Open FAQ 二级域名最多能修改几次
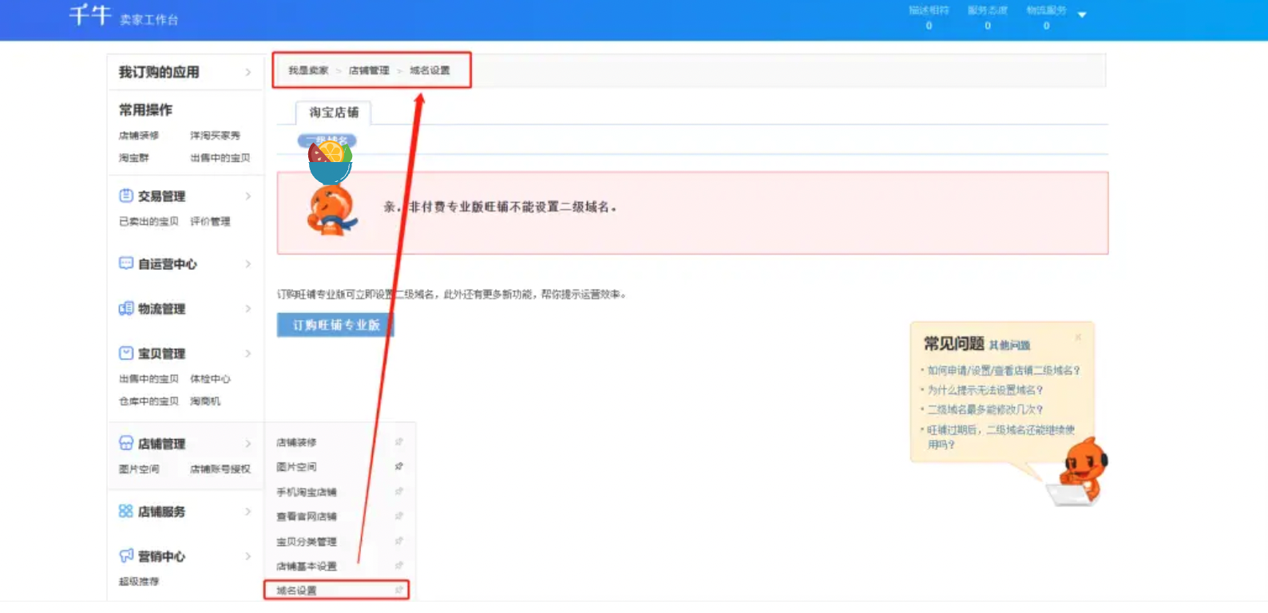 (985, 409)
